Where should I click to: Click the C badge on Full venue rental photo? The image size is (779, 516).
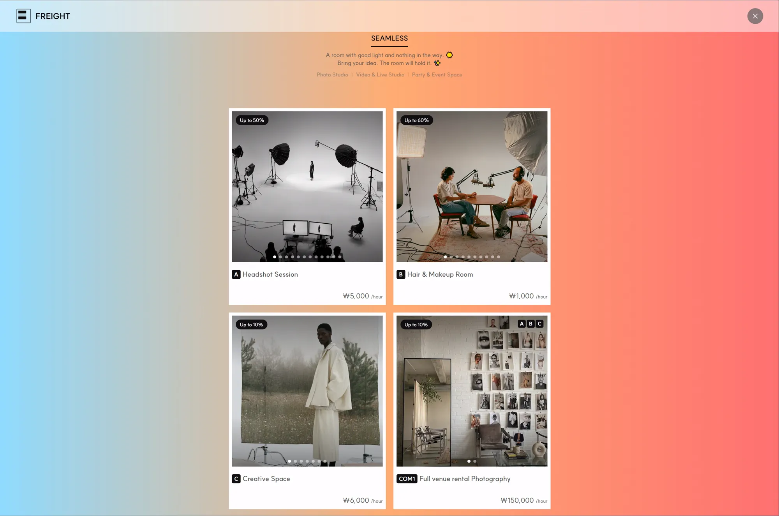(x=539, y=323)
